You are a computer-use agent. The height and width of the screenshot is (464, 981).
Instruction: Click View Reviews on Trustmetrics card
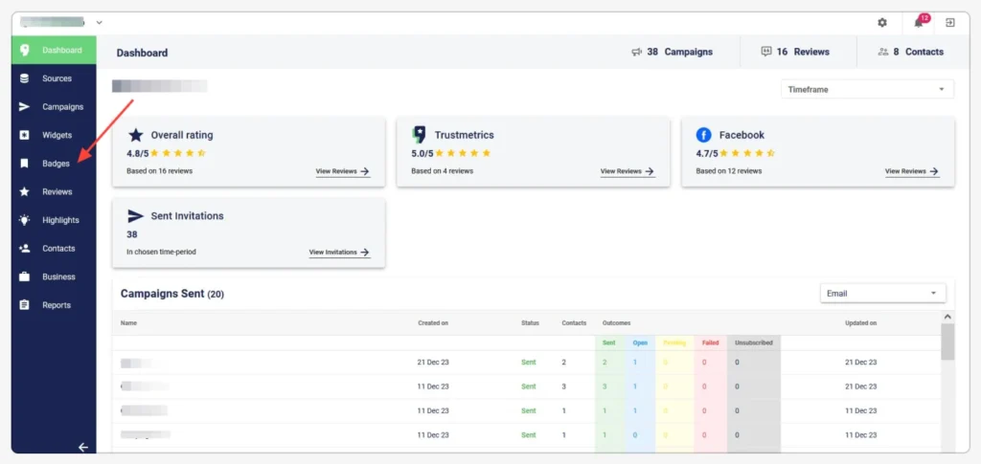click(x=627, y=171)
